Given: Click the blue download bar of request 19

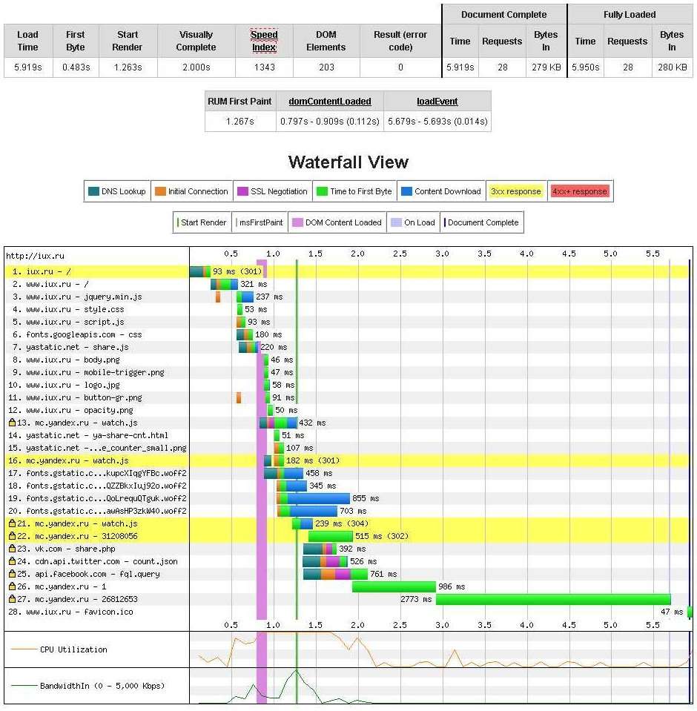Looking at the screenshot, I should [x=319, y=498].
